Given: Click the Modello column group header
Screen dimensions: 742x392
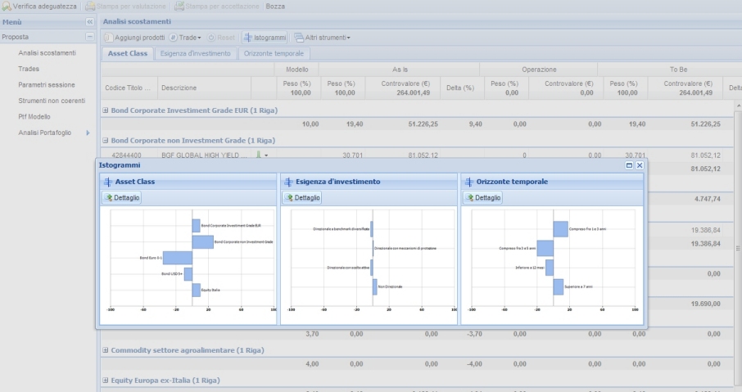Looking at the screenshot, I should click(296, 70).
